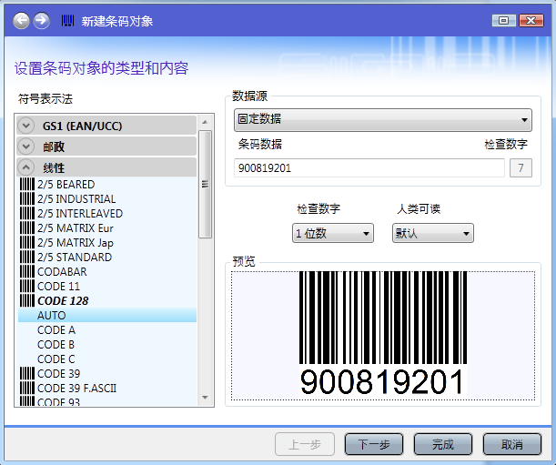Click barcode icon beside CODE 39

pyautogui.click(x=27, y=373)
